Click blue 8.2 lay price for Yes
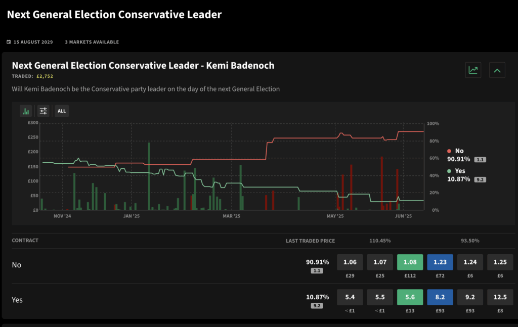 (440, 297)
